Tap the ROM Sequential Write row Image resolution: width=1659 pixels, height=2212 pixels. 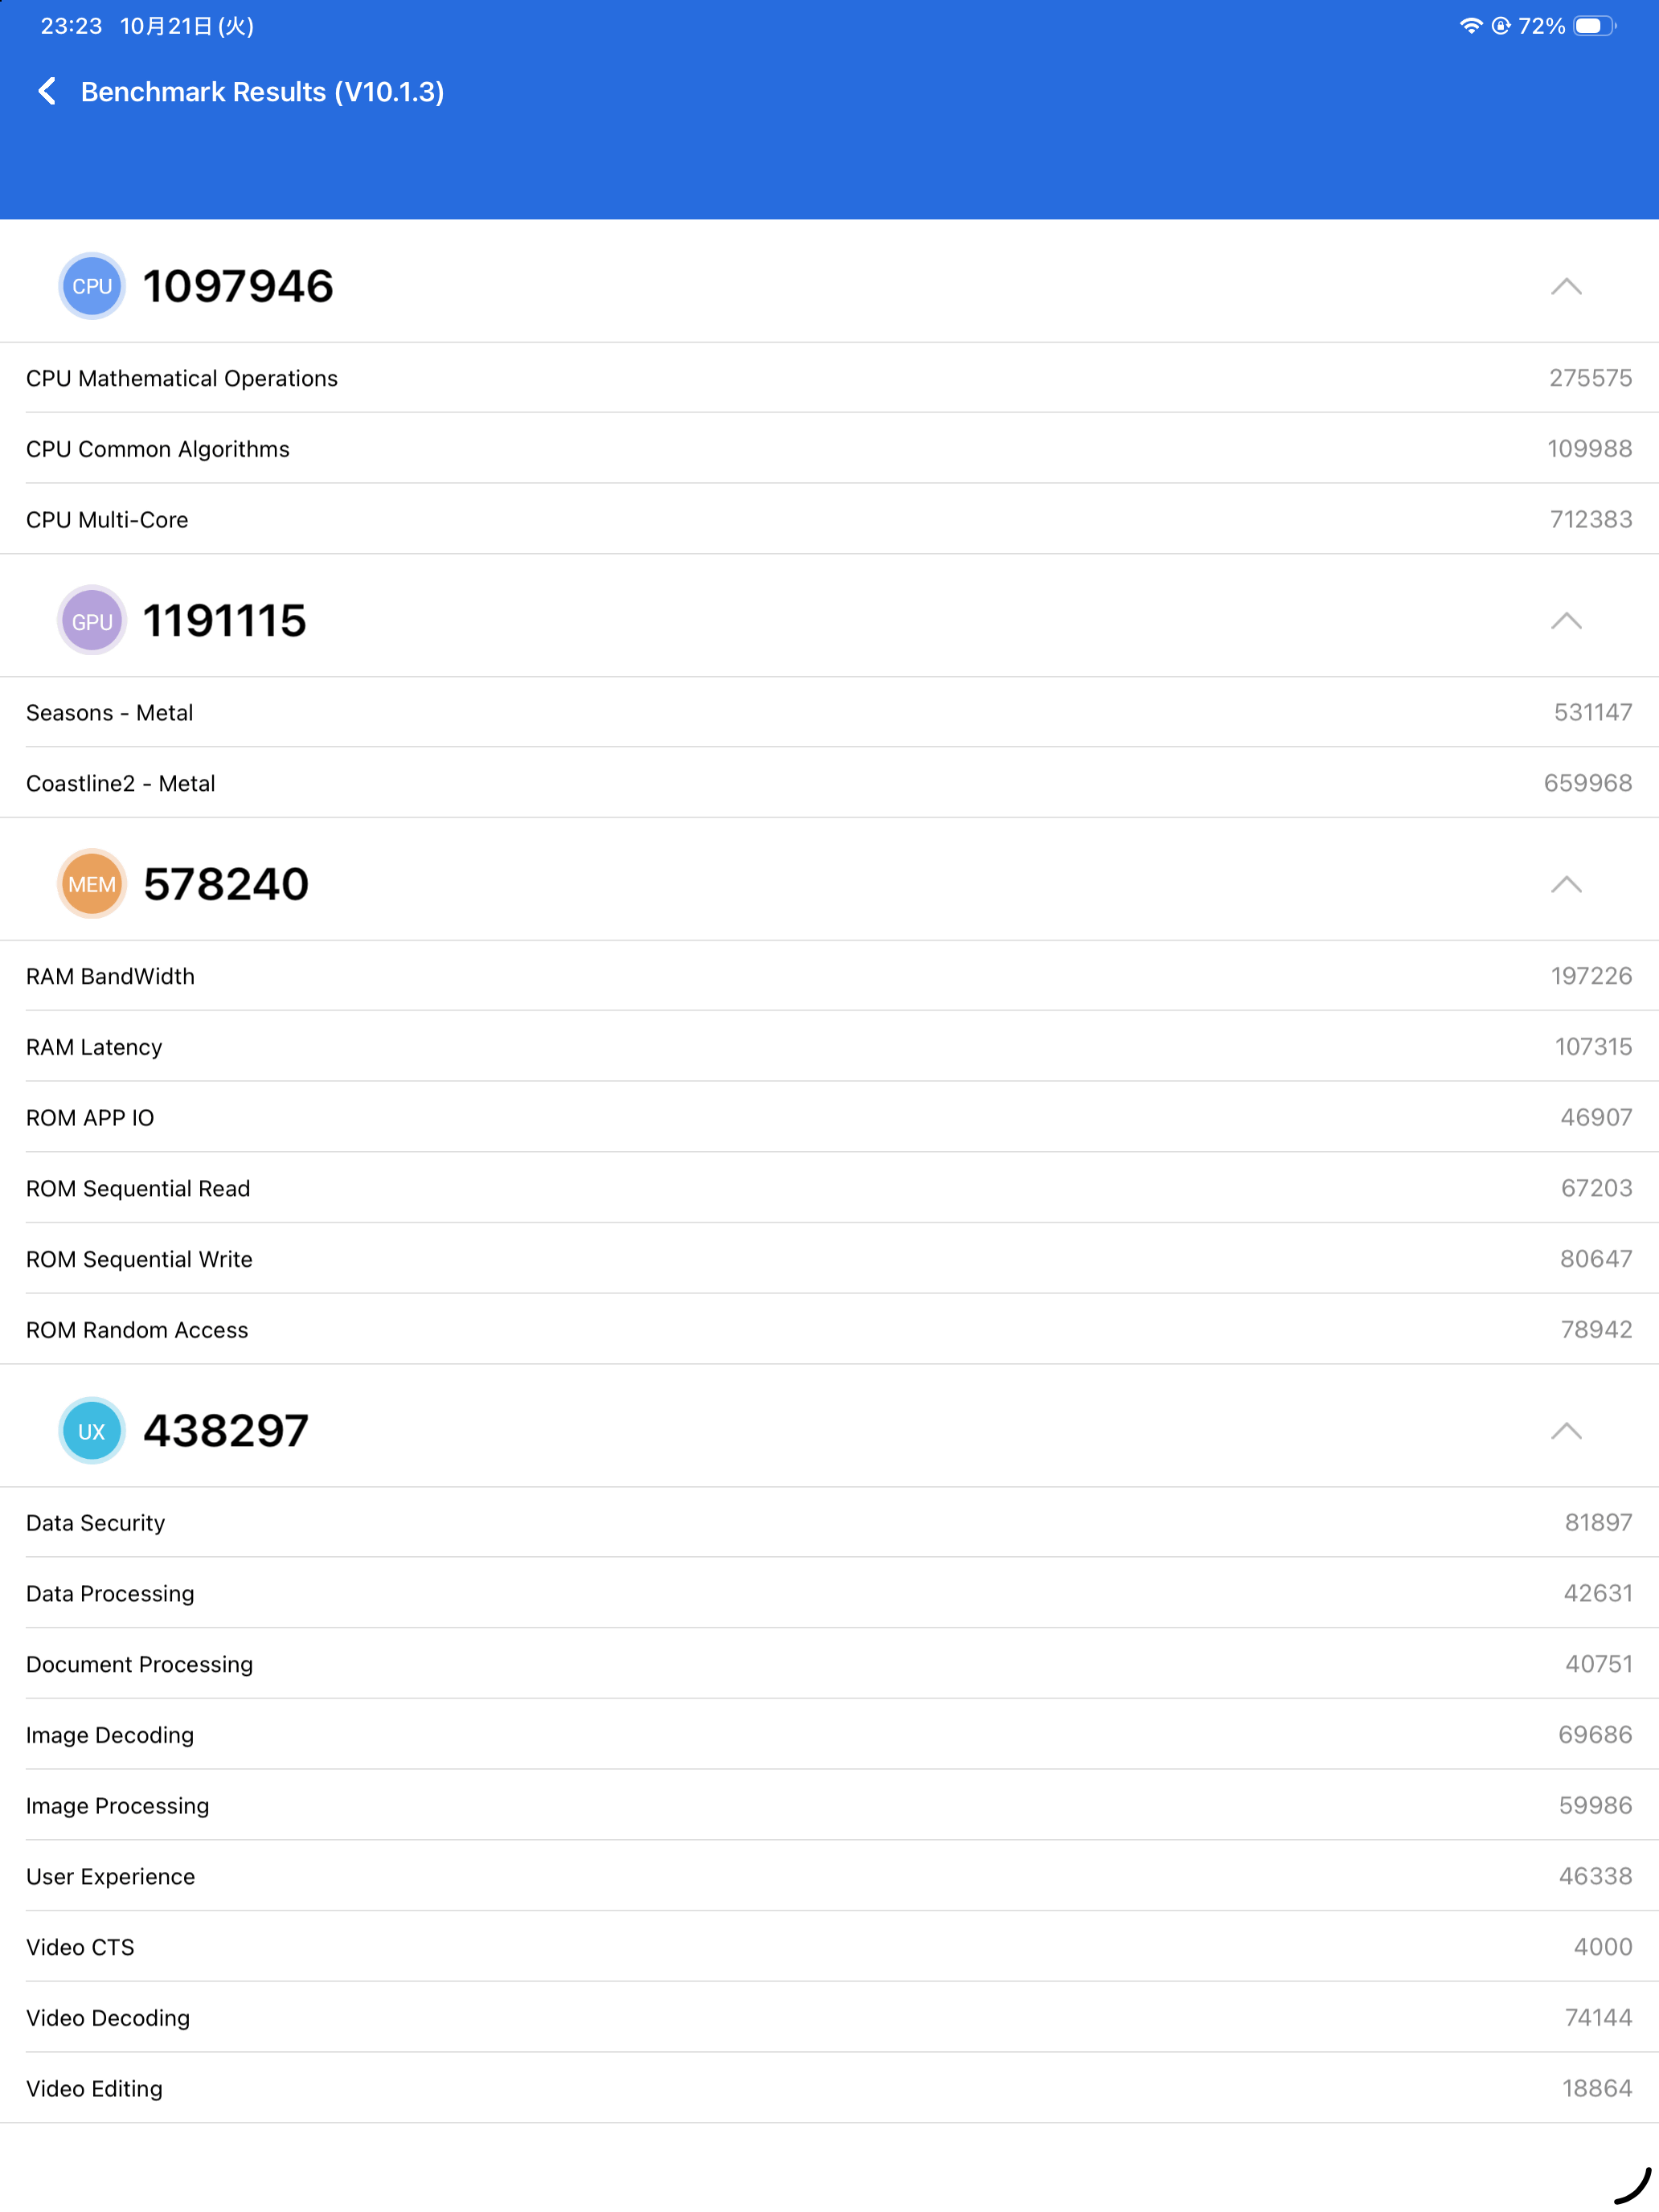click(829, 1259)
